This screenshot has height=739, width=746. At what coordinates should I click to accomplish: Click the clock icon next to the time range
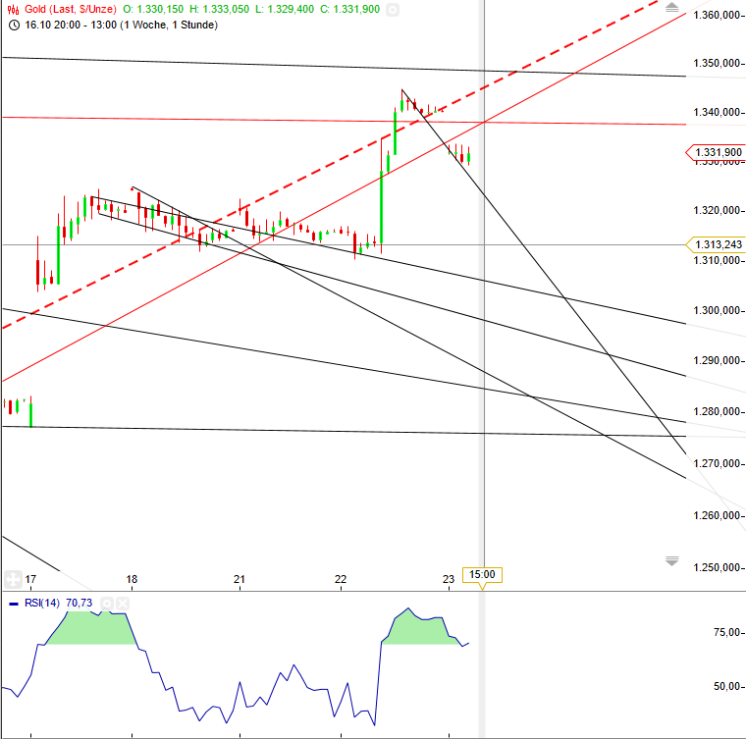click(15, 26)
